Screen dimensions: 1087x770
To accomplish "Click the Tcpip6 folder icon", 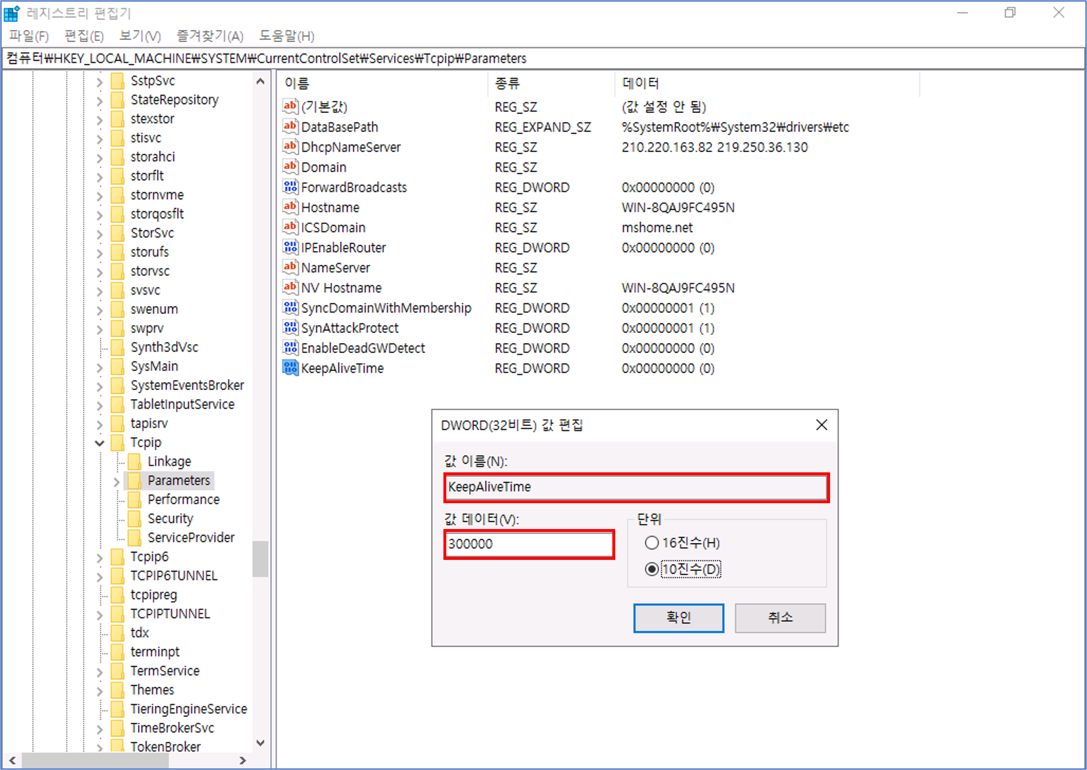I will pos(118,556).
